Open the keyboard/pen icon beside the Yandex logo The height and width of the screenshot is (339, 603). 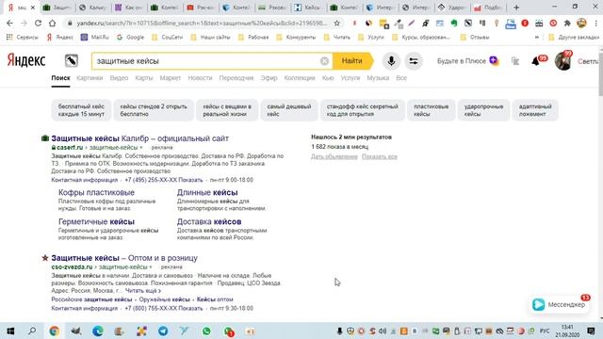(x=72, y=60)
